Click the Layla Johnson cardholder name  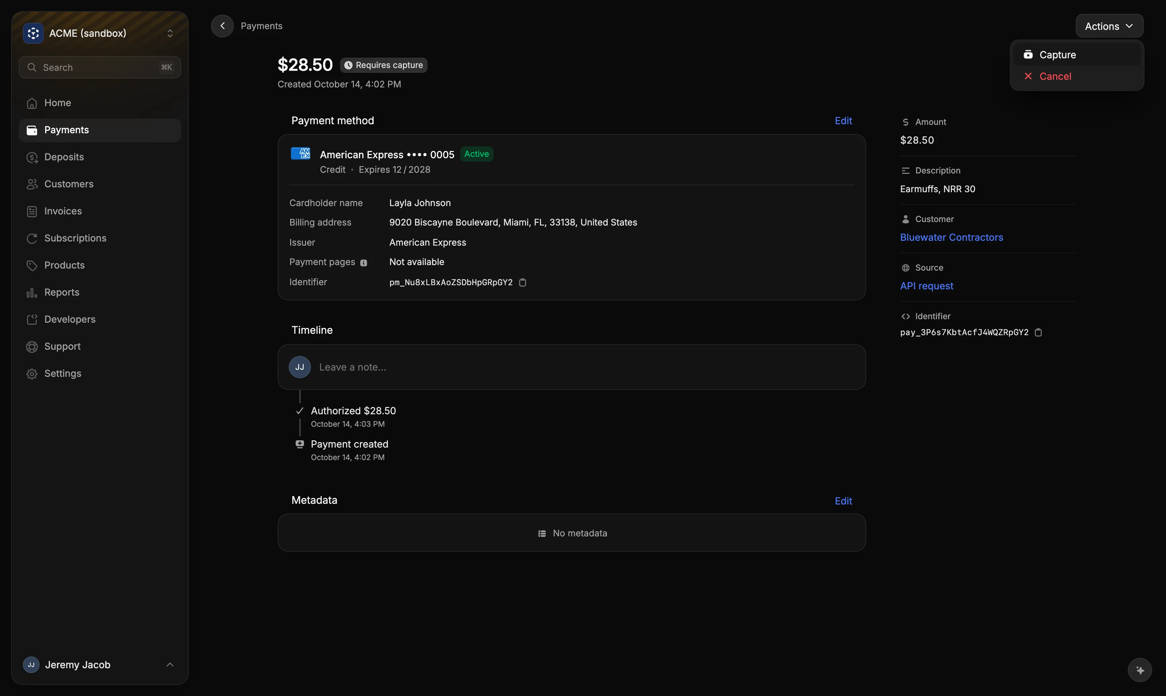420,203
